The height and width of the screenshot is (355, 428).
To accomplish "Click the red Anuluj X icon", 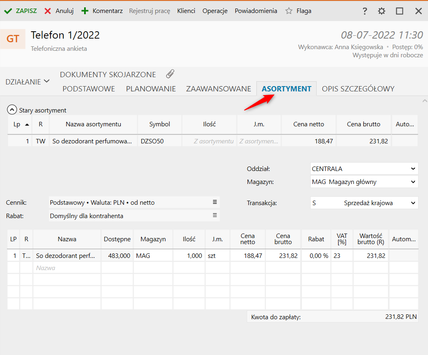I will pyautogui.click(x=48, y=11).
